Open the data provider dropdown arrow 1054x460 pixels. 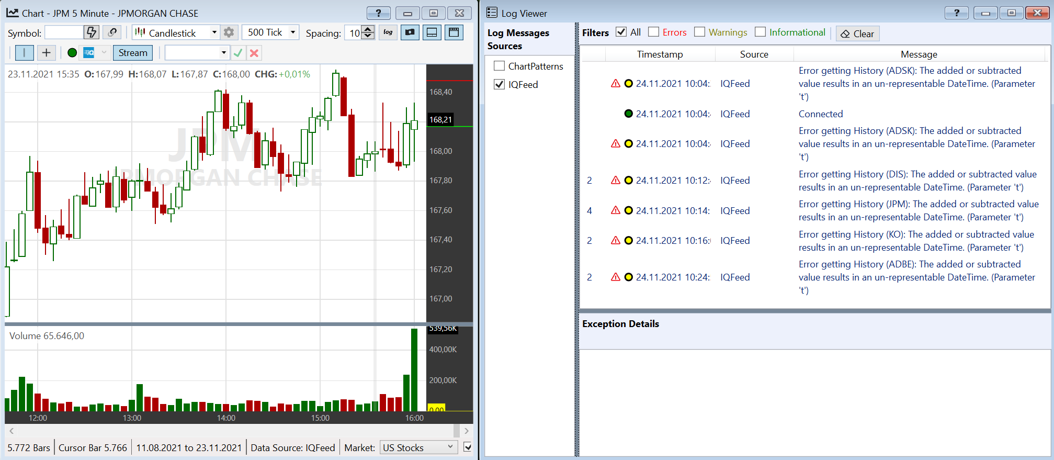[104, 53]
